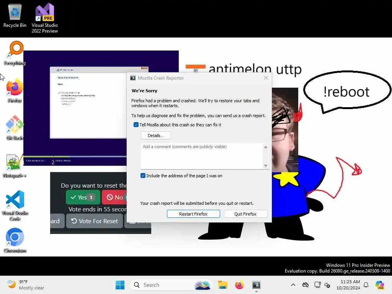Click the Mozilla Crash Reporter title icon

coord(133,78)
